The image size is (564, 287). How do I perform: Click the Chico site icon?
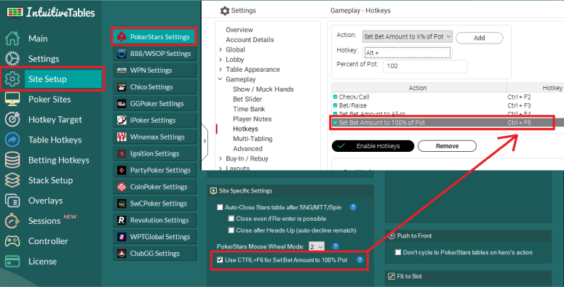coord(122,87)
